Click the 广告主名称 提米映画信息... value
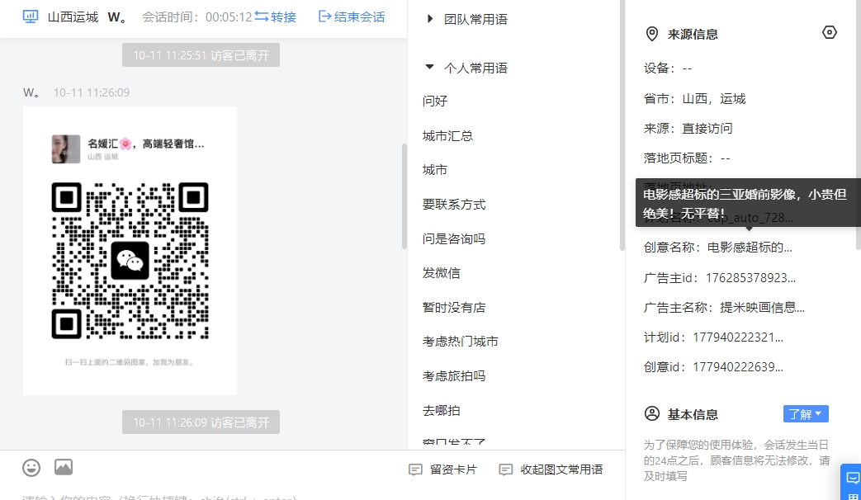 (762, 308)
